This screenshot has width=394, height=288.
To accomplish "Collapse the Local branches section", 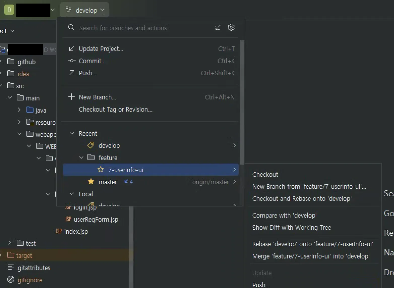I will tap(72, 194).
